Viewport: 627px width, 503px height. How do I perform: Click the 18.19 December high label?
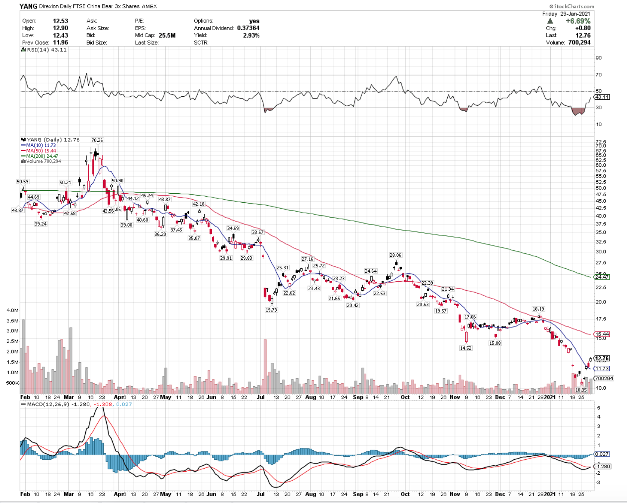(x=538, y=309)
